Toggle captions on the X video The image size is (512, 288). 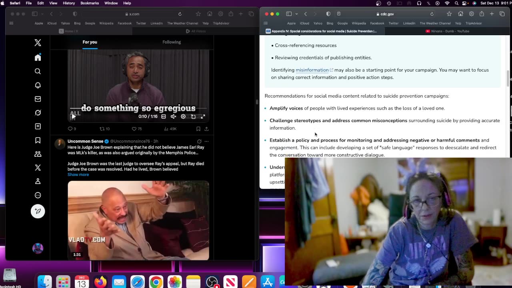164,116
